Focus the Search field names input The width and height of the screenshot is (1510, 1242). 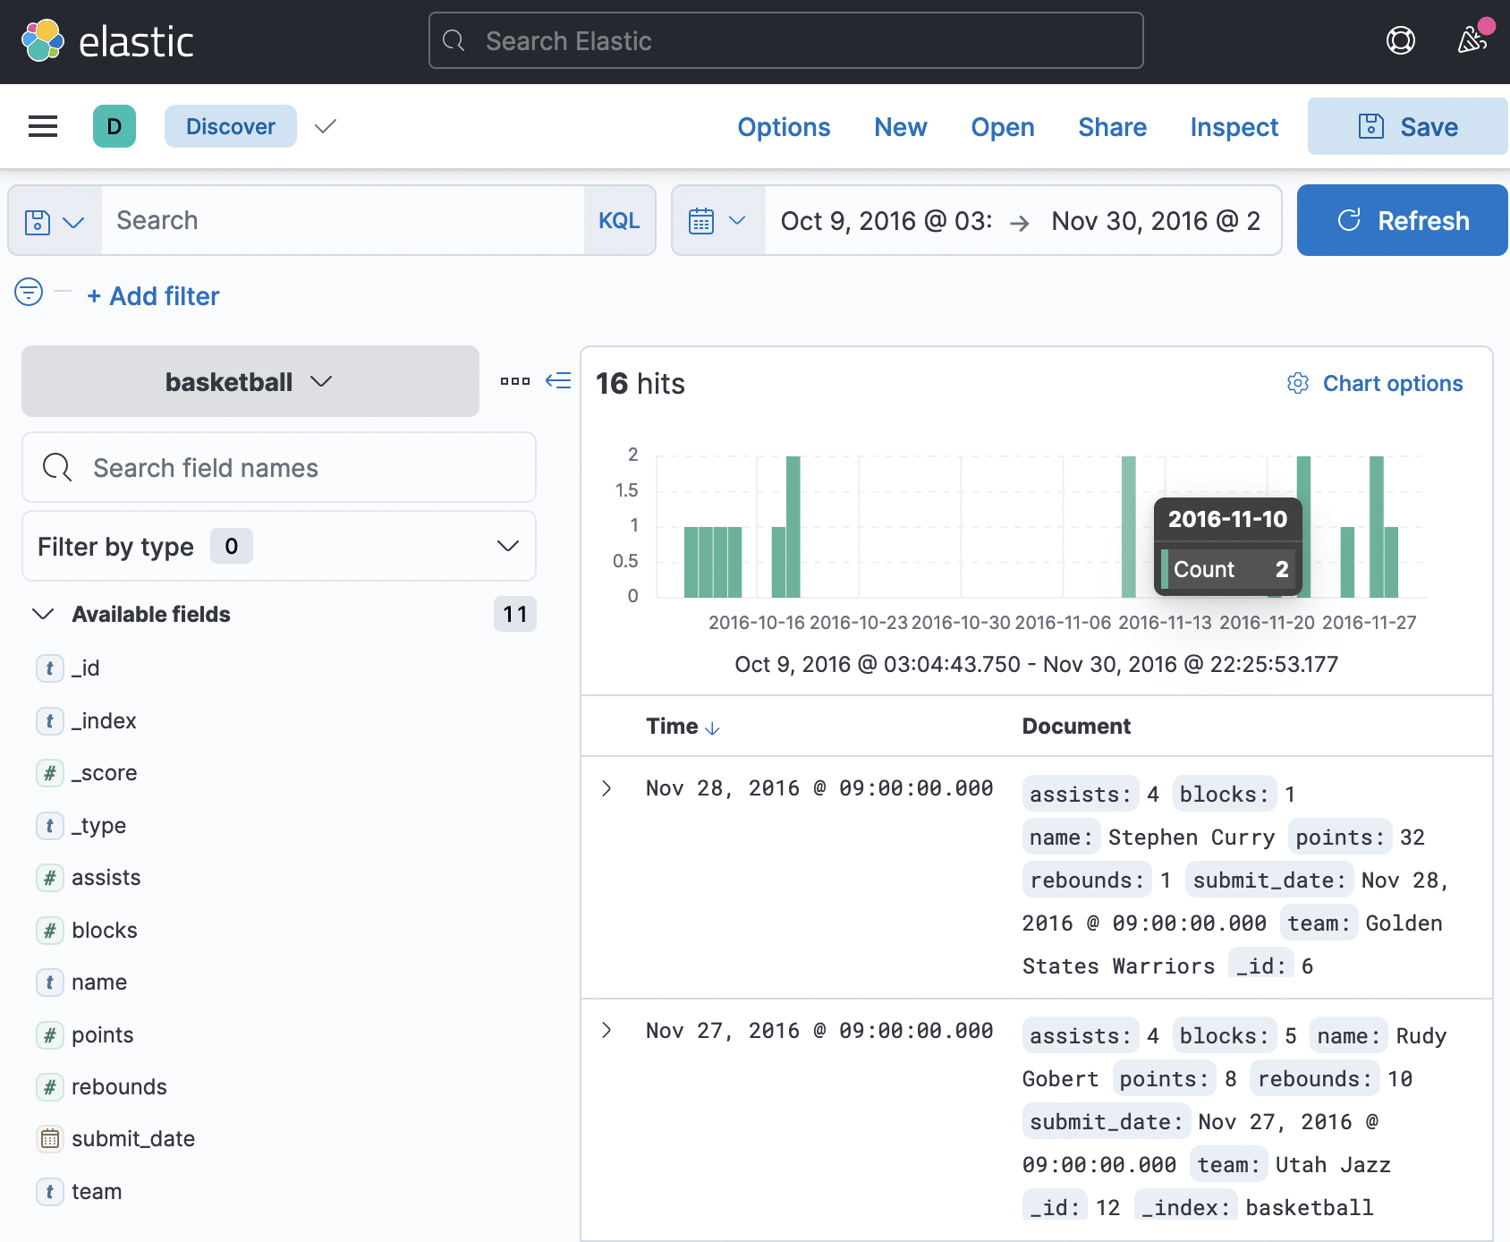(279, 467)
